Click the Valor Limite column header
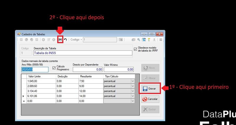 41,77
